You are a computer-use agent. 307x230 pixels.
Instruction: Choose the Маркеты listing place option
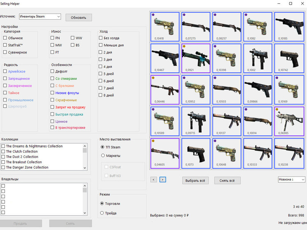pos(102,156)
